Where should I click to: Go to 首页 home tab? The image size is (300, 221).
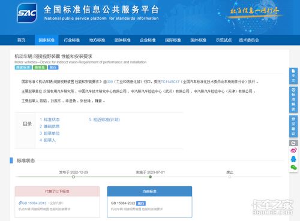[x=21, y=40]
